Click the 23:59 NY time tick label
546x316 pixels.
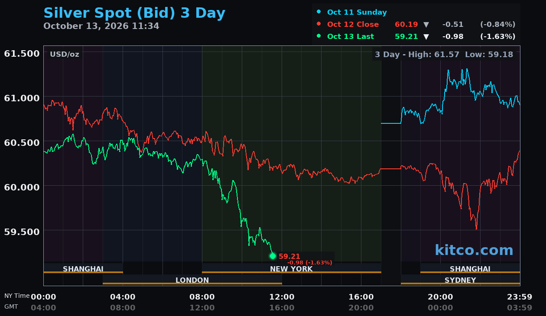point(520,297)
